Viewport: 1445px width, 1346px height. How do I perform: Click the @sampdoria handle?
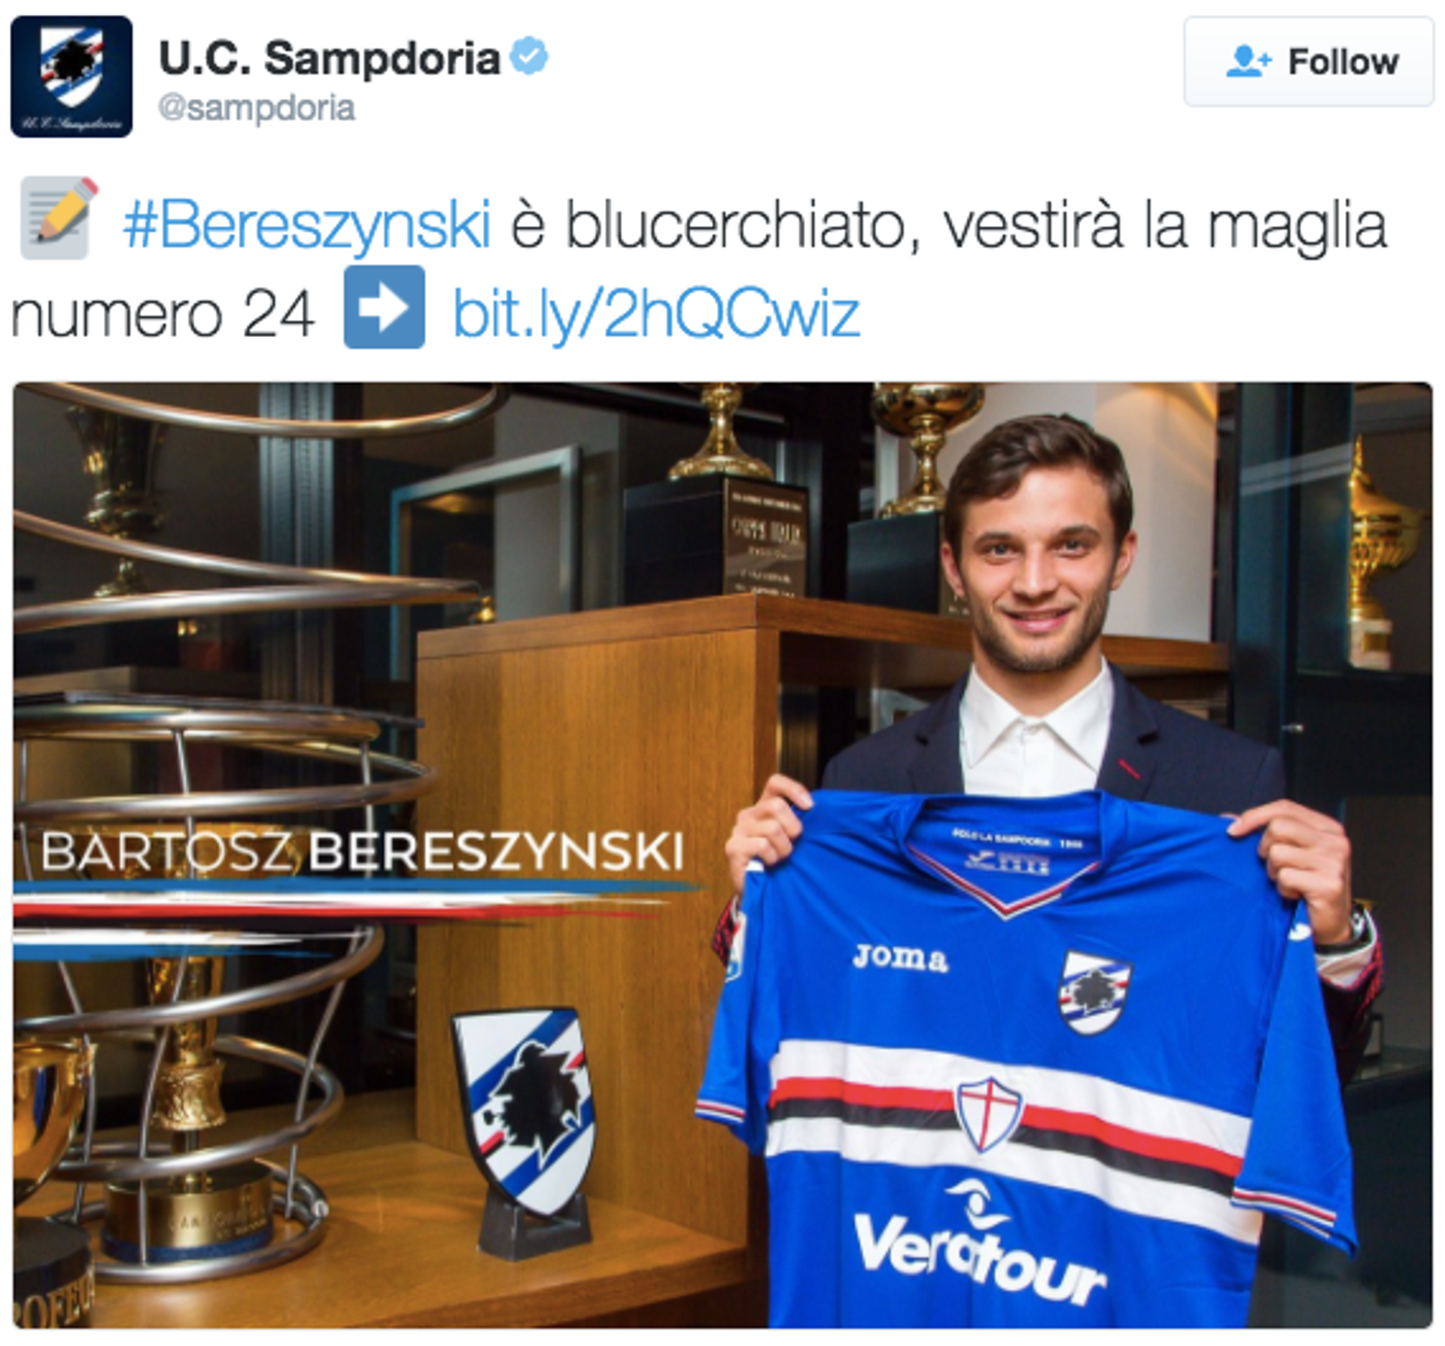257,108
